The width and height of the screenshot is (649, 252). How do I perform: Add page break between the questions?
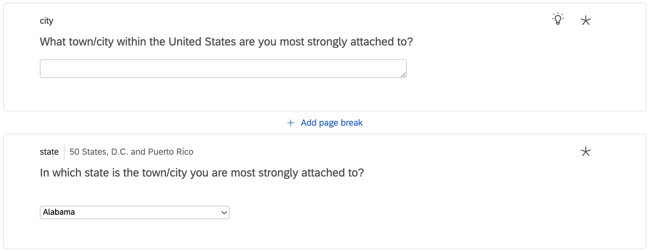pyautogui.click(x=331, y=123)
